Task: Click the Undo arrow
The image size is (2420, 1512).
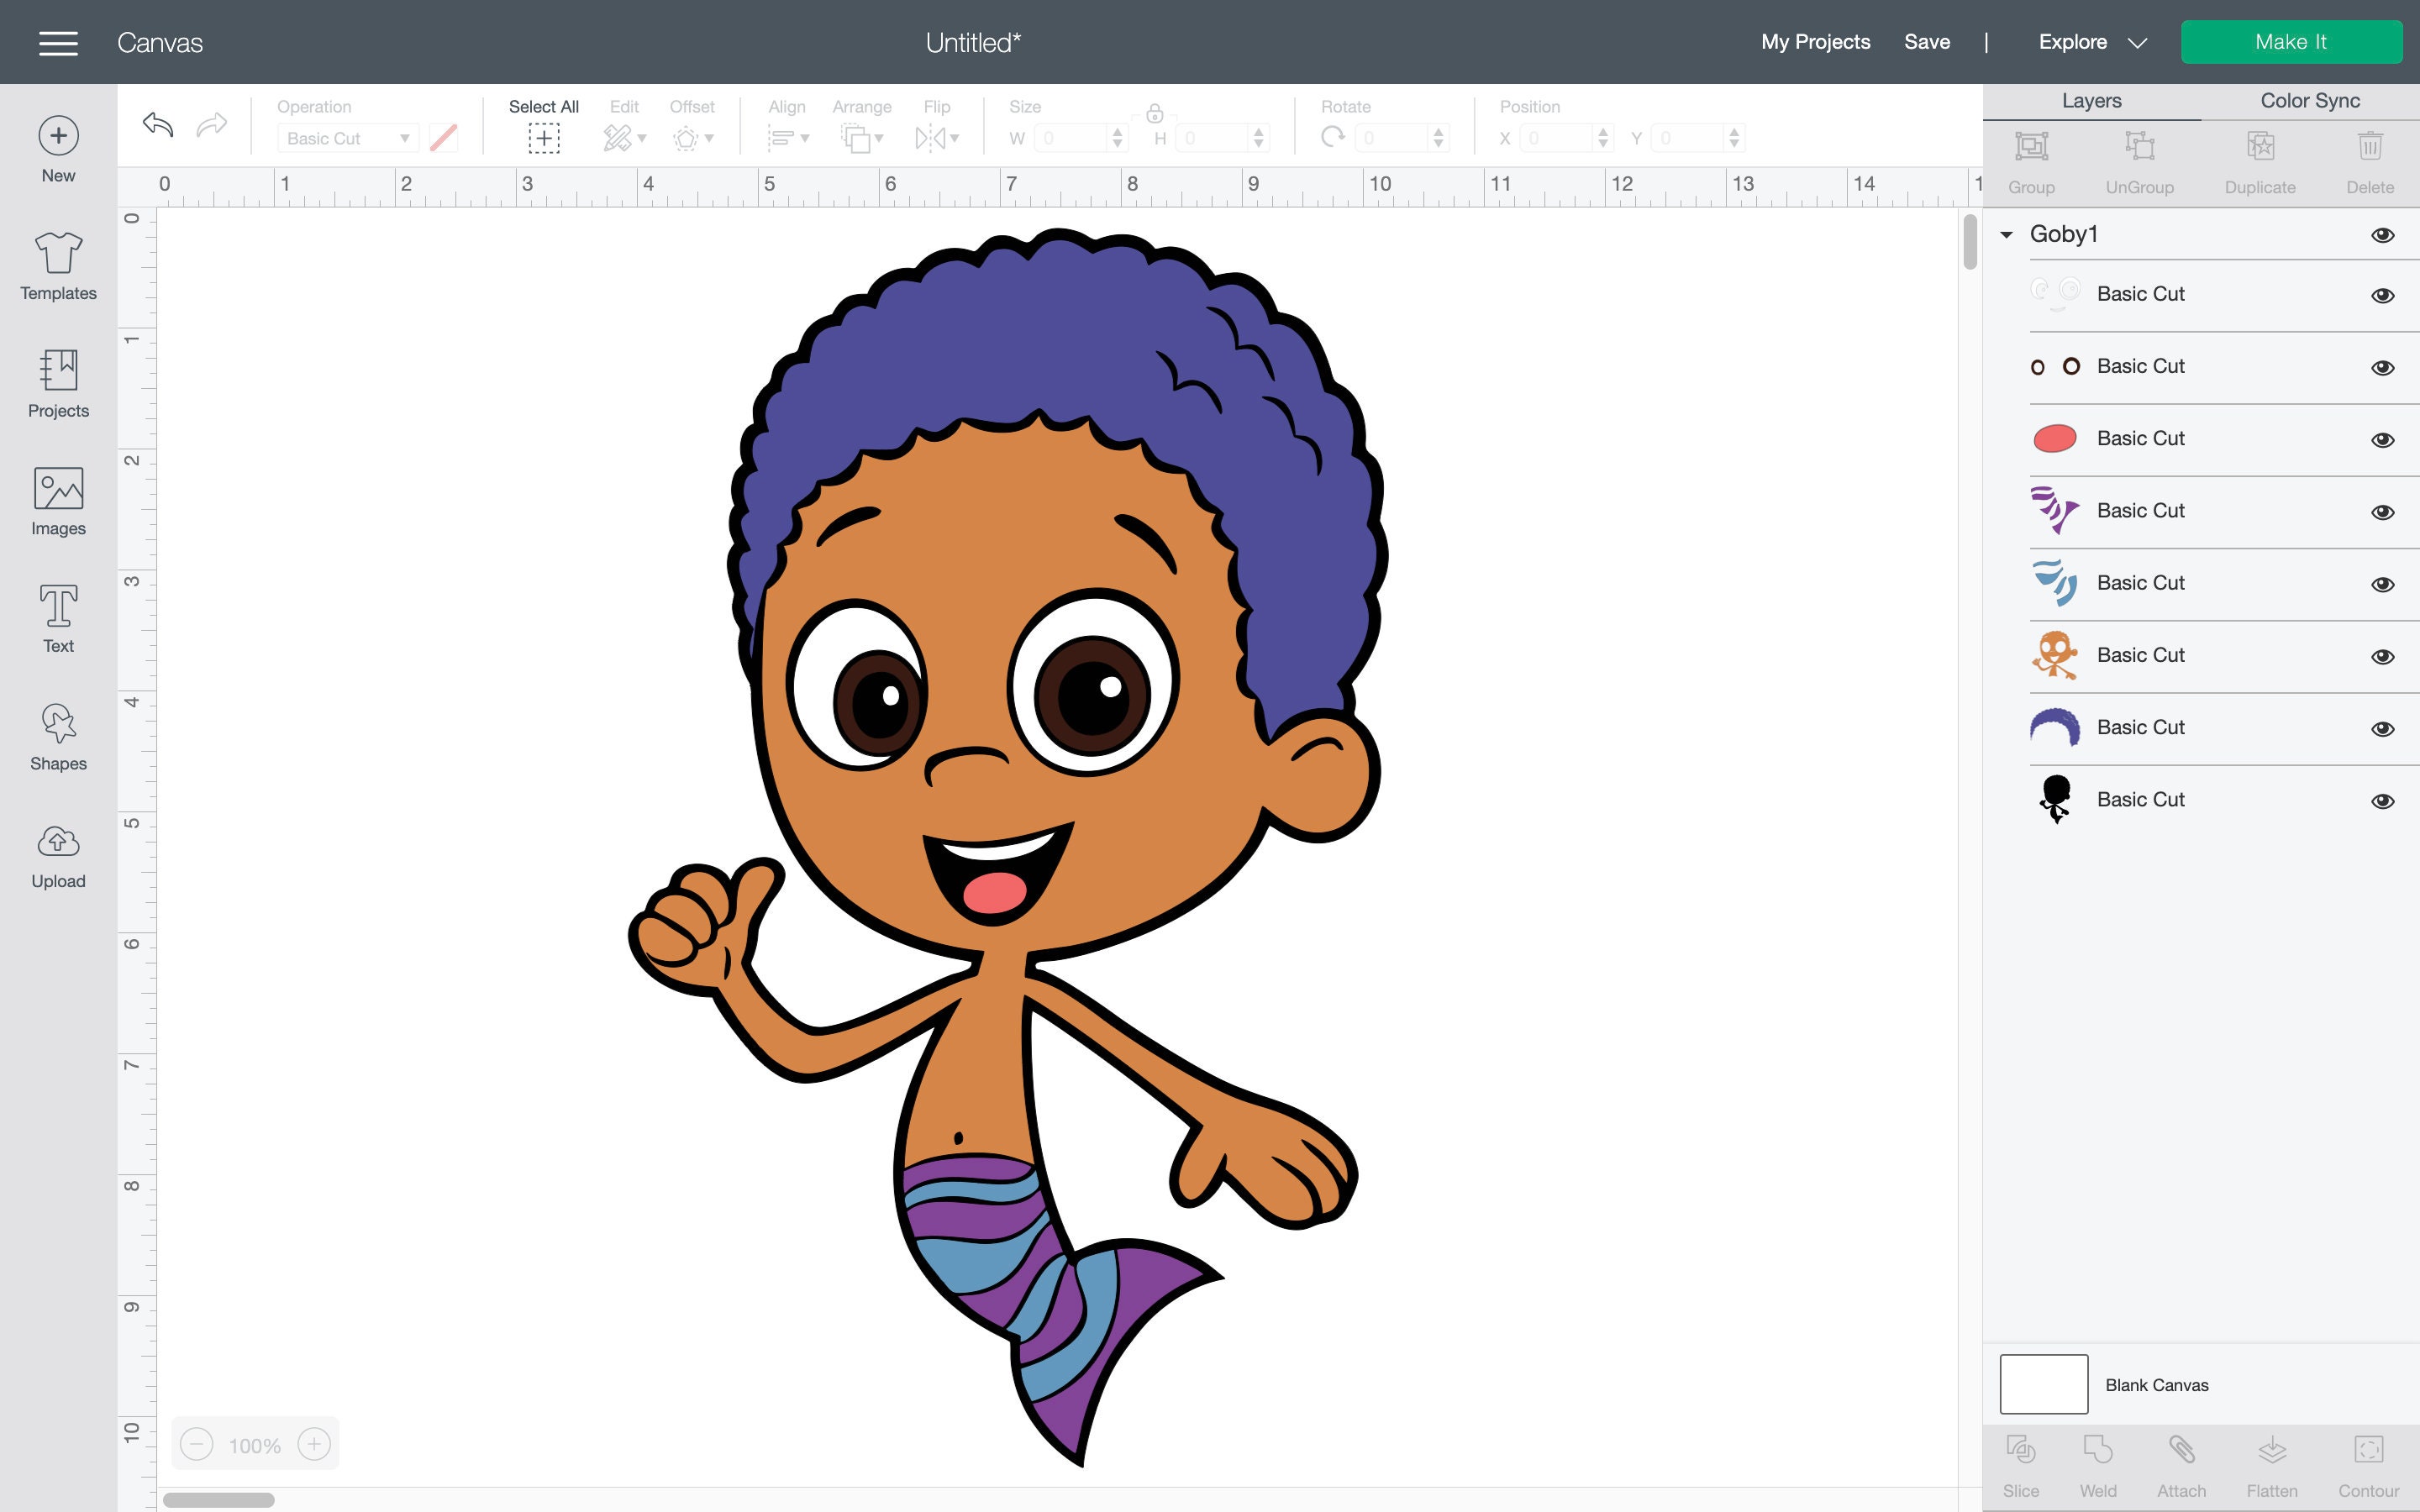Action: 158,125
